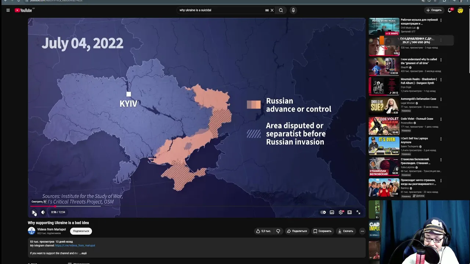
Task: Submit the search with the magnifier button
Action: [x=281, y=10]
